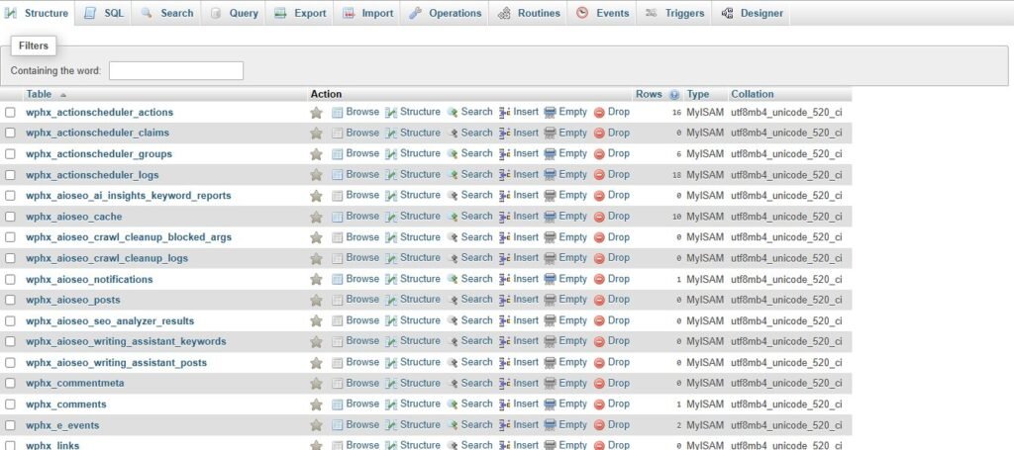Click Empty icon for wphx_aioseo_writing_assistant_keywords

tap(550, 341)
